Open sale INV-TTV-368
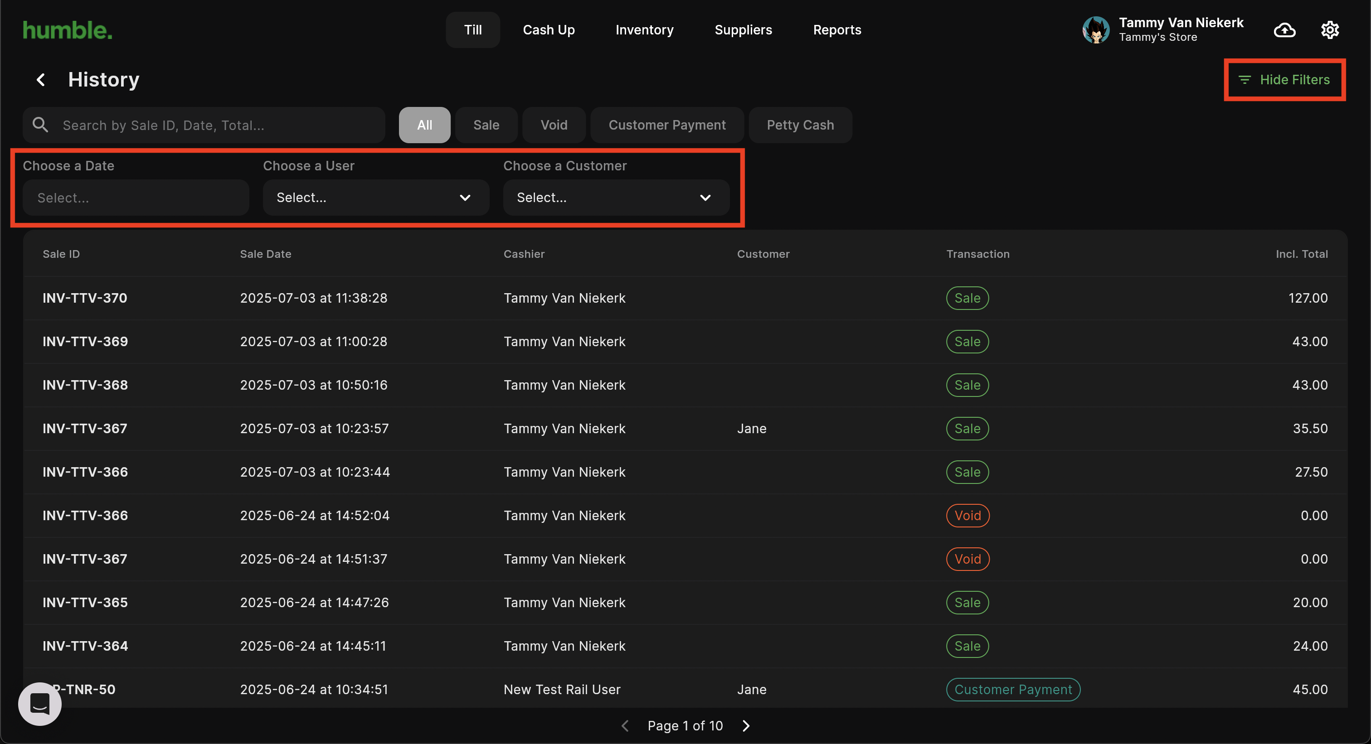1371x744 pixels. (685, 385)
